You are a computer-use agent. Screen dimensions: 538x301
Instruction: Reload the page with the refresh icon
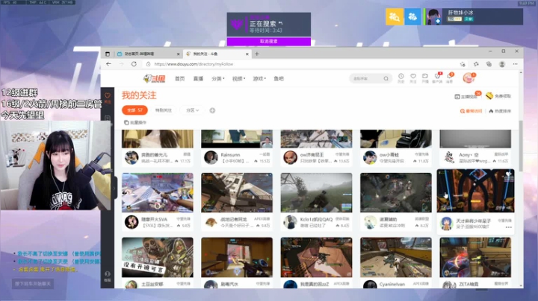click(134, 64)
